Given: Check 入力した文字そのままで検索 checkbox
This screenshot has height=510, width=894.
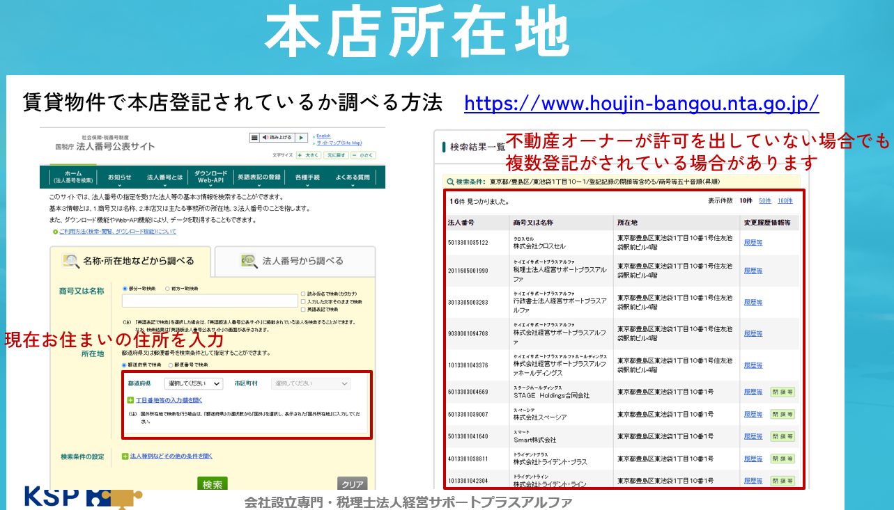Looking at the screenshot, I should [x=303, y=302].
